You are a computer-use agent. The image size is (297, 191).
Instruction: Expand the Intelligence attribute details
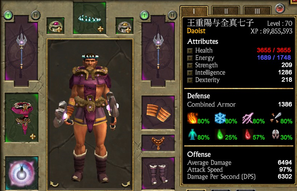(190, 73)
